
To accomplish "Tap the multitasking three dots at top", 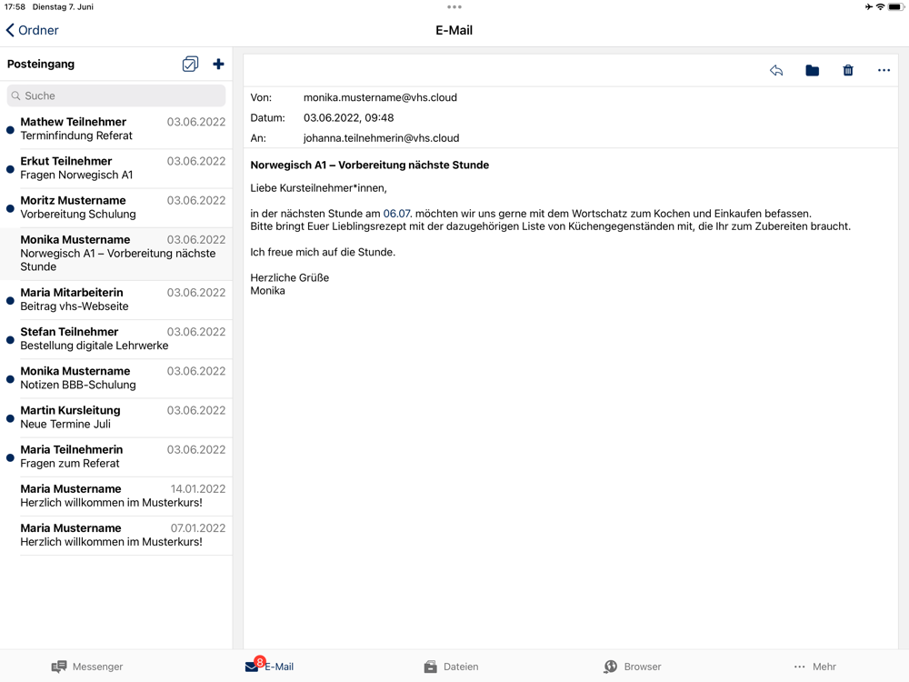I will tap(454, 7).
